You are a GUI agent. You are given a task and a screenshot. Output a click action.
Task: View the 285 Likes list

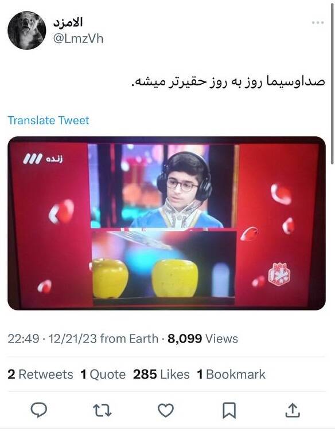point(161,375)
